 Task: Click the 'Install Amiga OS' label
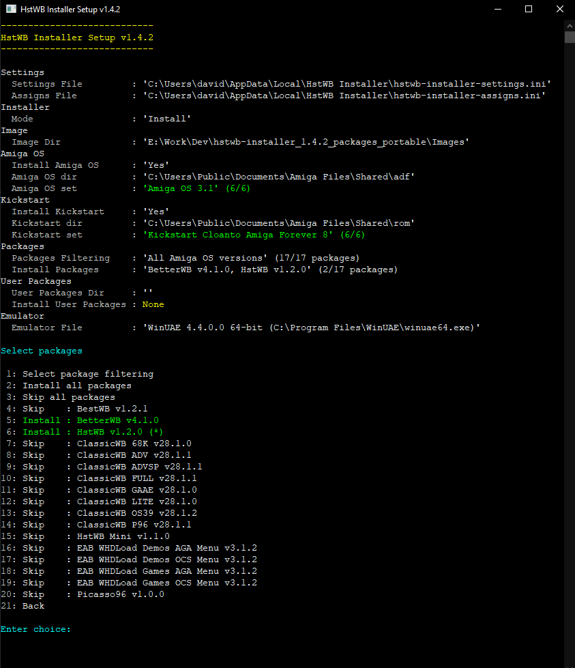(x=55, y=165)
